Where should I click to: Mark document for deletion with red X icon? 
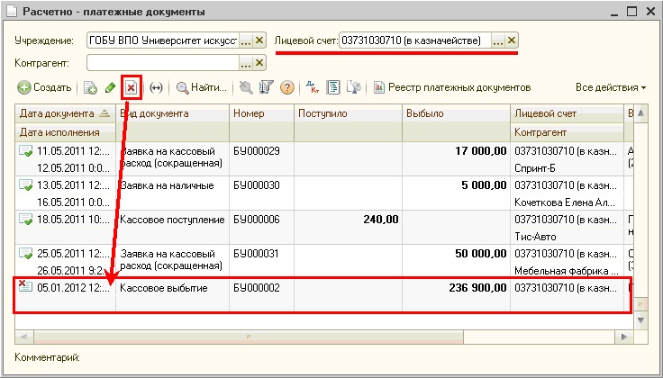tap(131, 87)
